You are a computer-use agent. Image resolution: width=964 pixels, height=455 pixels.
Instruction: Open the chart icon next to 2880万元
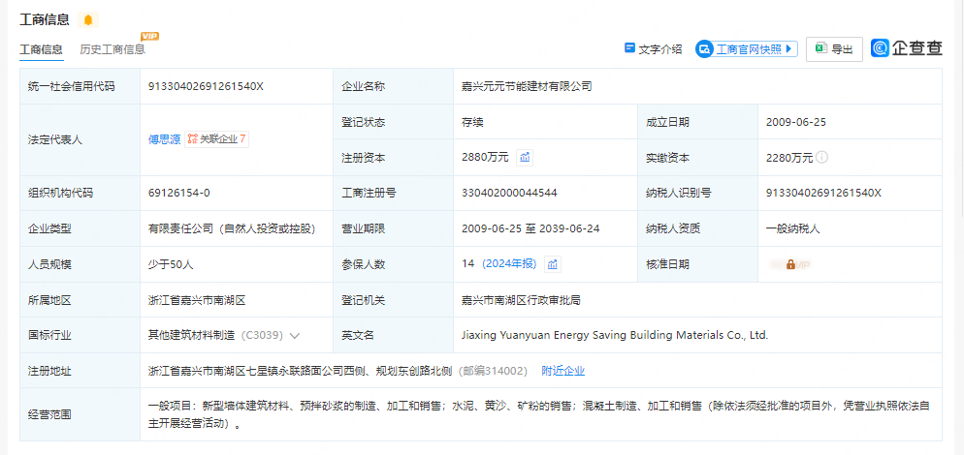click(525, 157)
